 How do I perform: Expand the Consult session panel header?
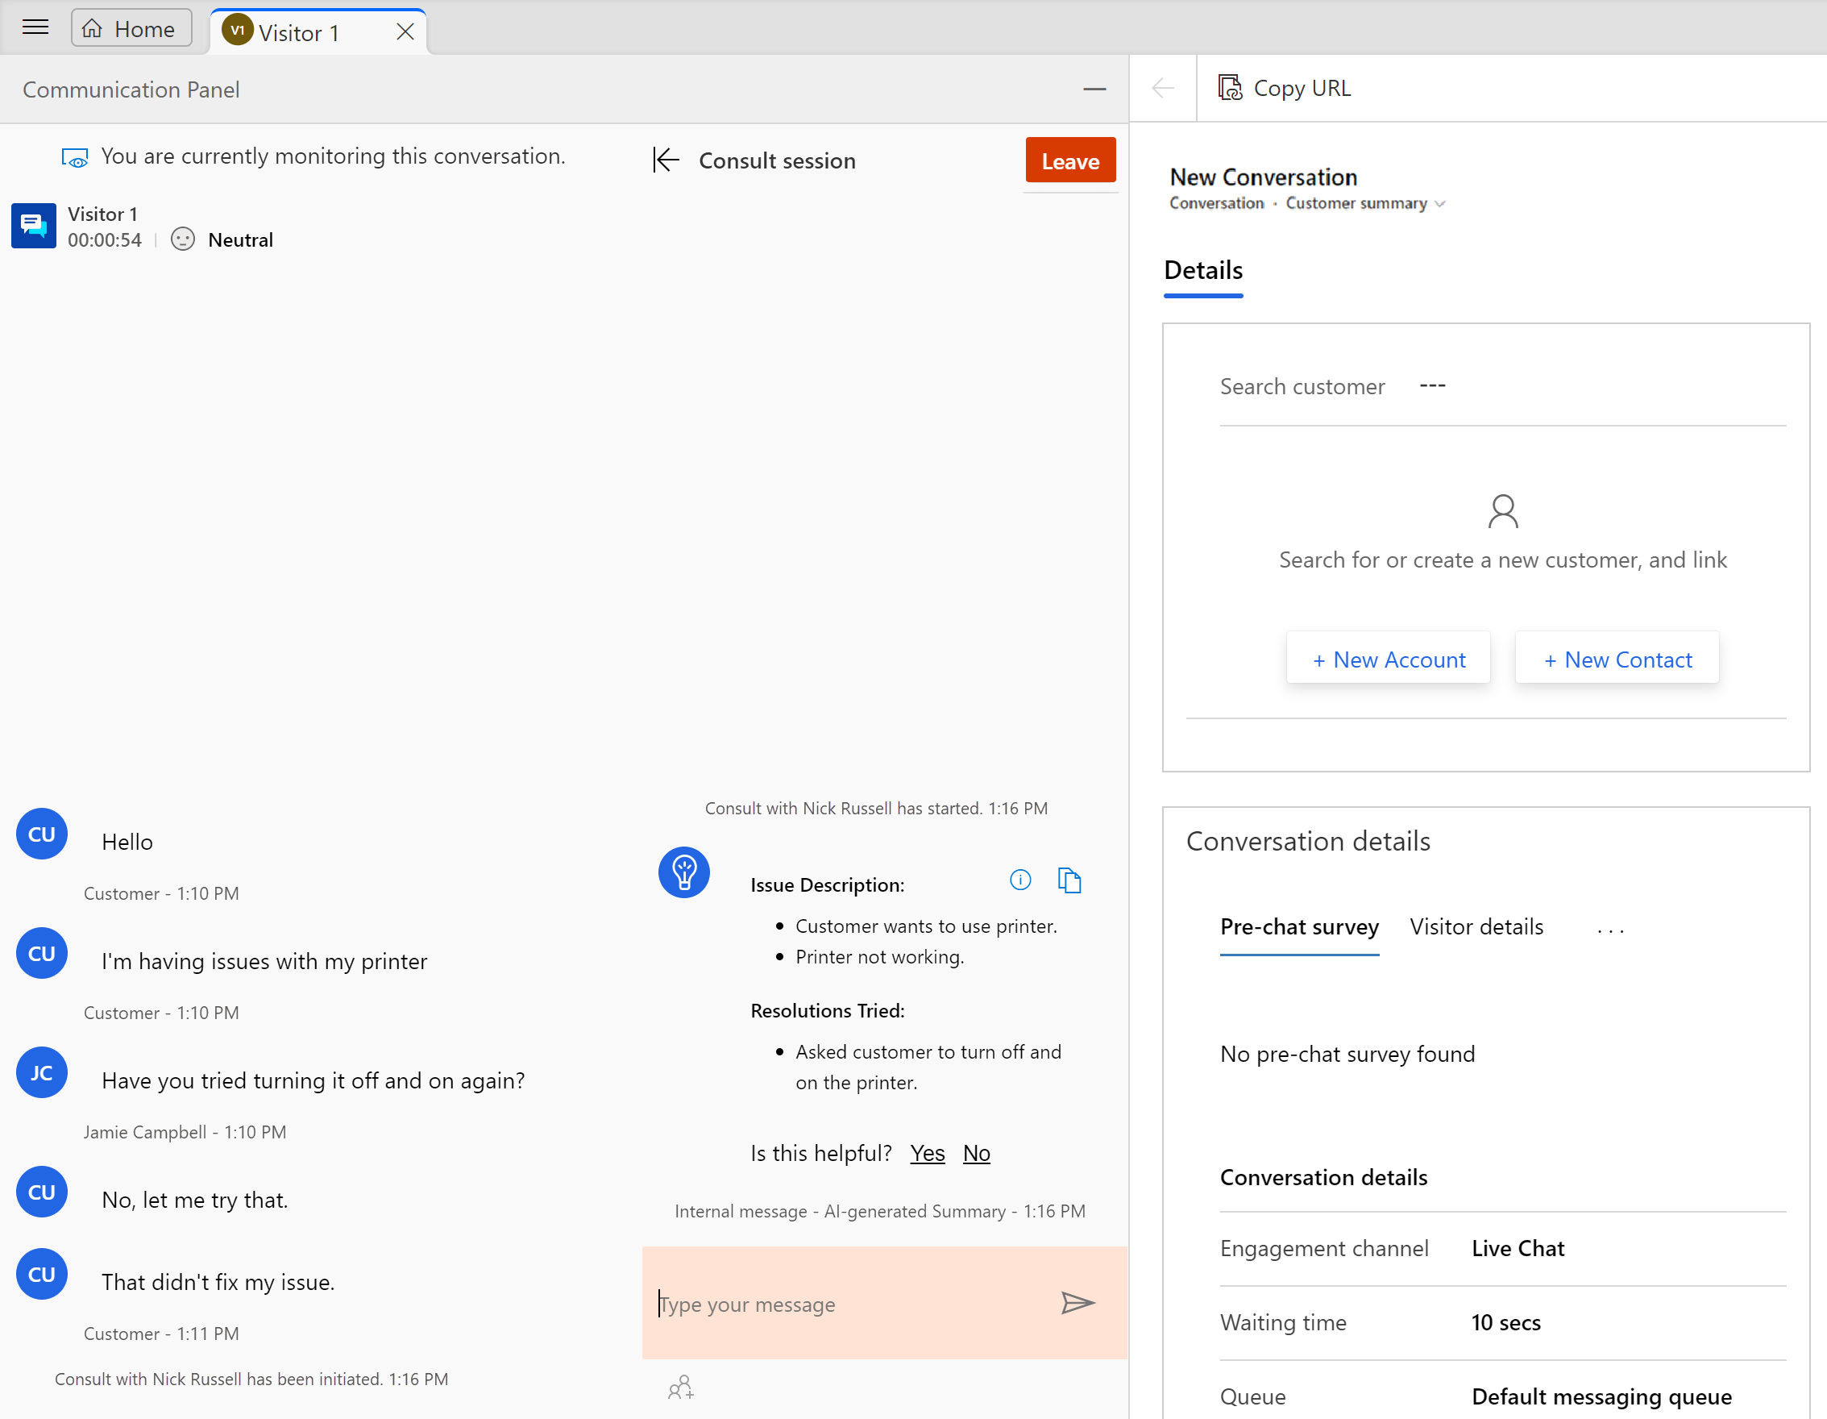[667, 159]
